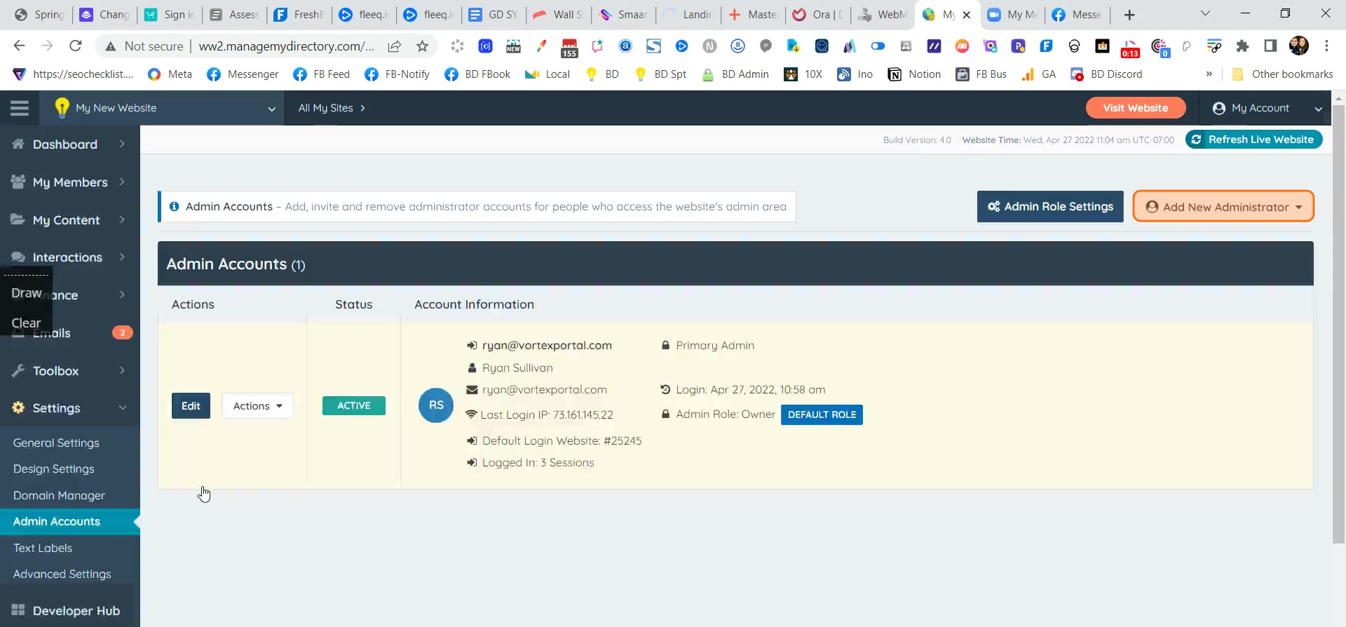The width and height of the screenshot is (1346, 627).
Task: Expand My Content in the sidebar
Action: (x=70, y=220)
